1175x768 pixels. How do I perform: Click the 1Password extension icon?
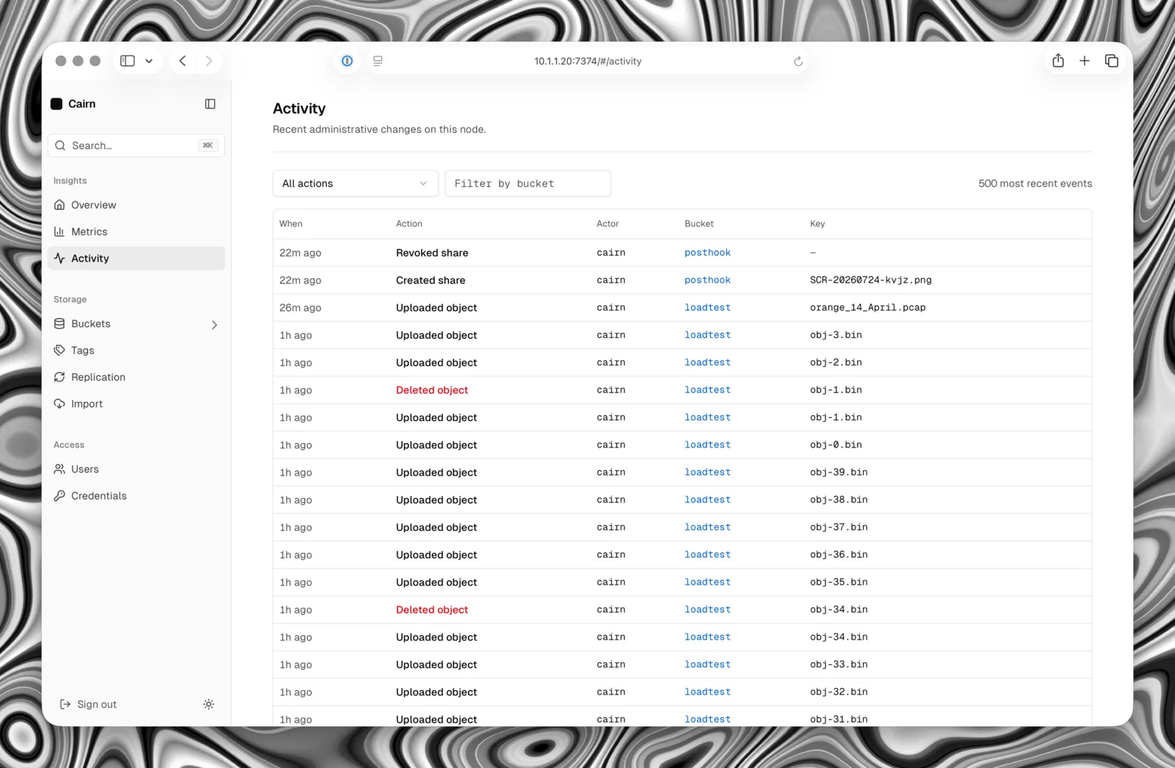347,61
